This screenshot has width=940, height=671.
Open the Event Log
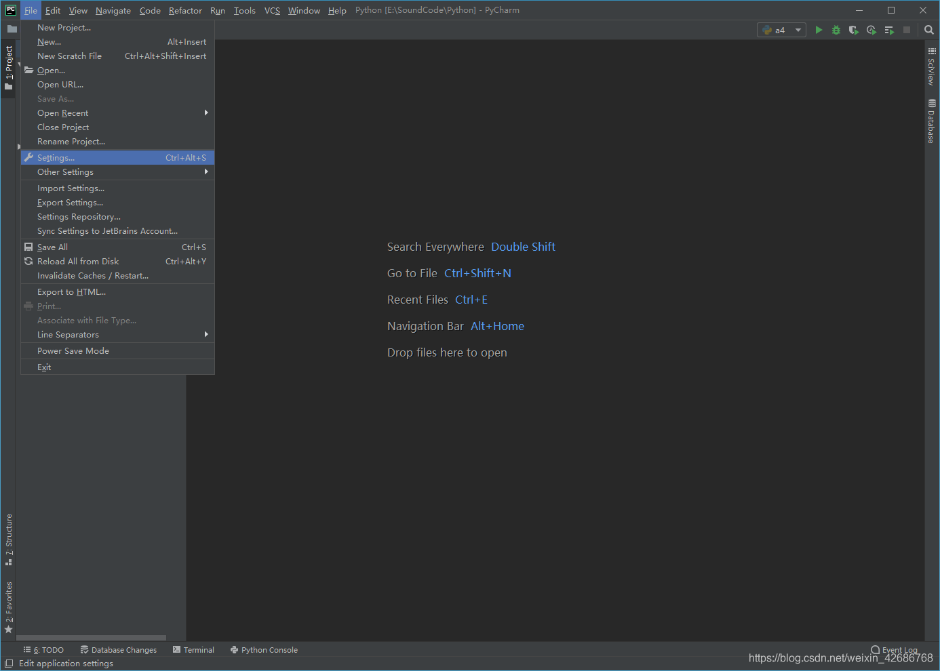[894, 650]
